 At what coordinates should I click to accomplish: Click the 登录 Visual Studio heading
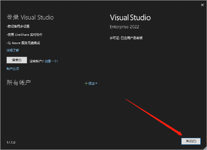pyautogui.click(x=30, y=17)
